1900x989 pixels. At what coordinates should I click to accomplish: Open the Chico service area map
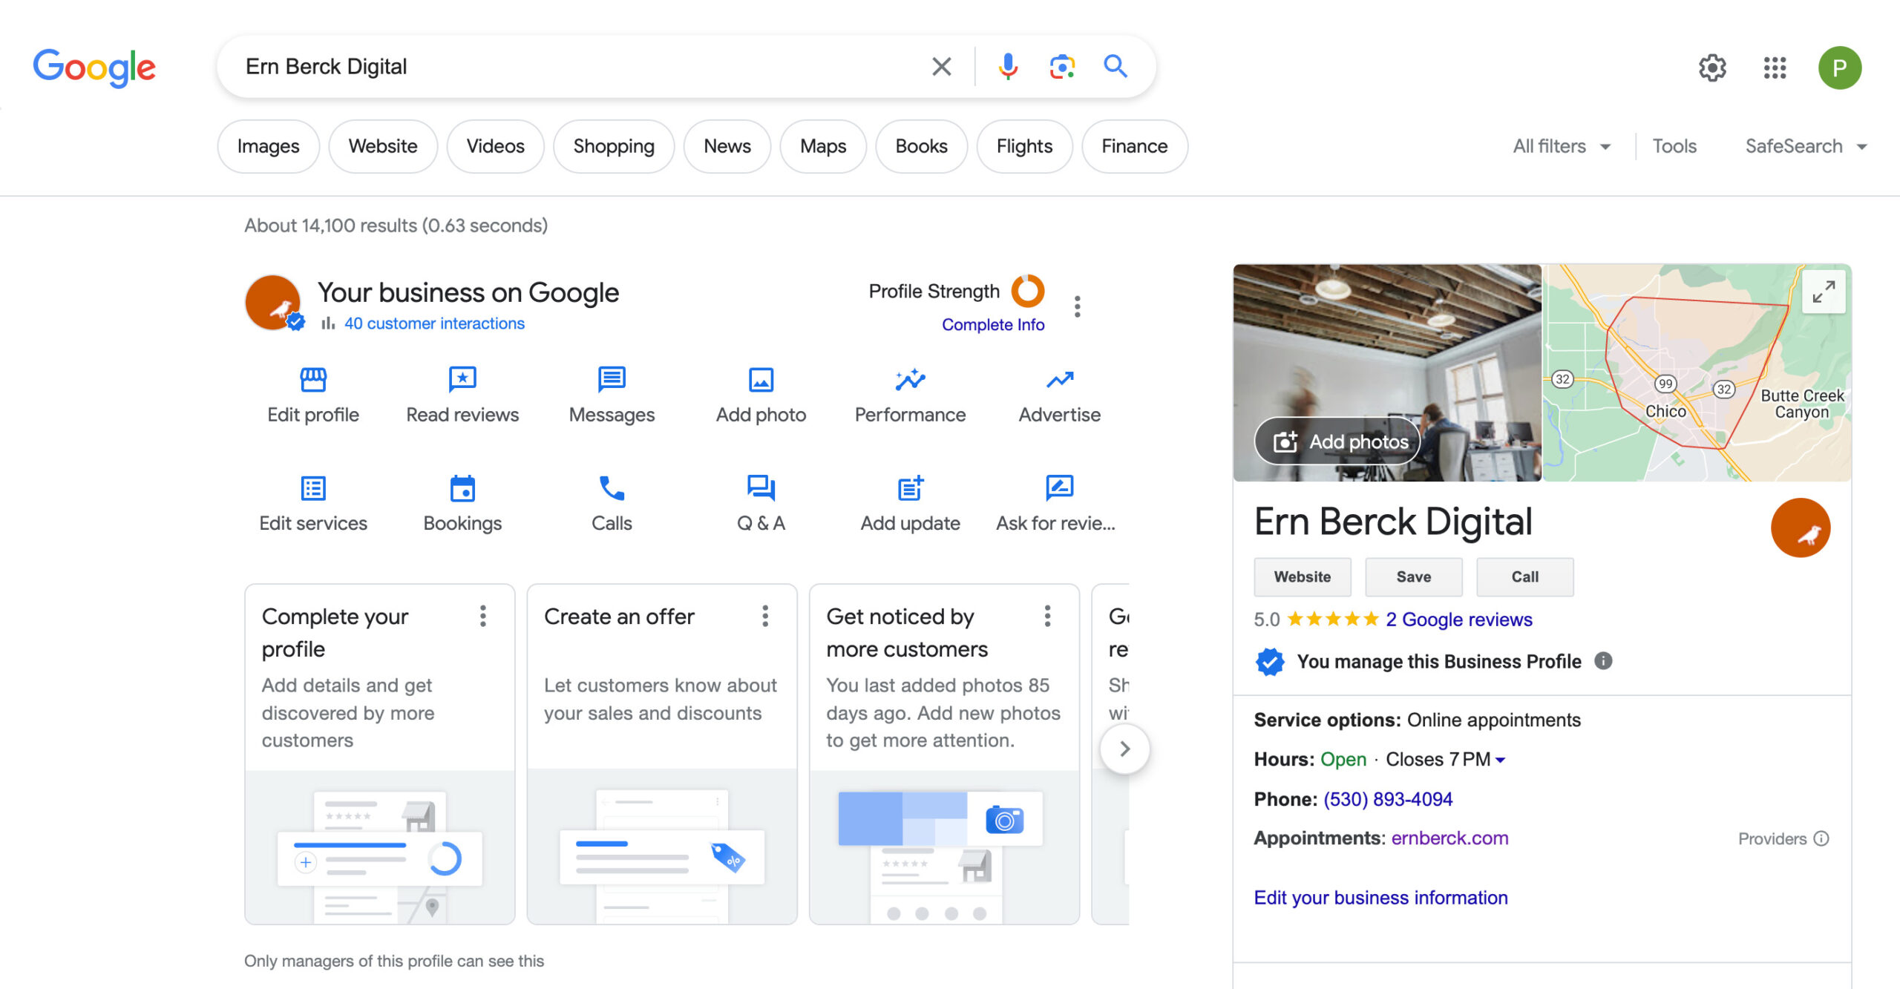(1697, 372)
